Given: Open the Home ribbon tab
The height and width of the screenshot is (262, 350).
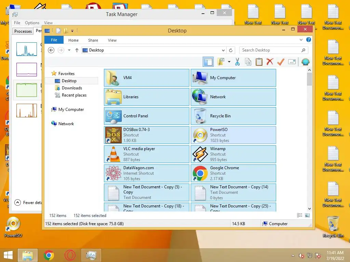Looking at the screenshot, I should 73,40.
